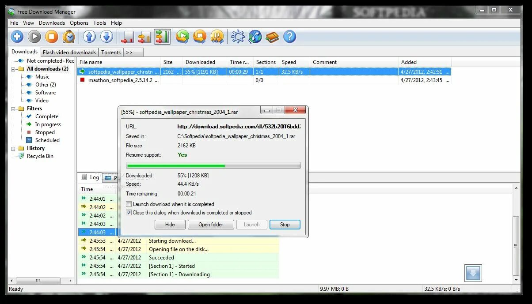The width and height of the screenshot is (532, 304).
Task: Collapse the All downloads tree node
Action: [x=13, y=69]
